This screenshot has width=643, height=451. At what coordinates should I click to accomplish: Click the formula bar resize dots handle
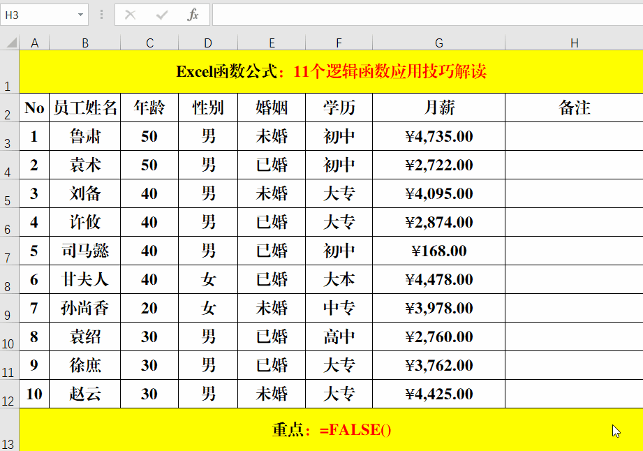click(x=101, y=15)
